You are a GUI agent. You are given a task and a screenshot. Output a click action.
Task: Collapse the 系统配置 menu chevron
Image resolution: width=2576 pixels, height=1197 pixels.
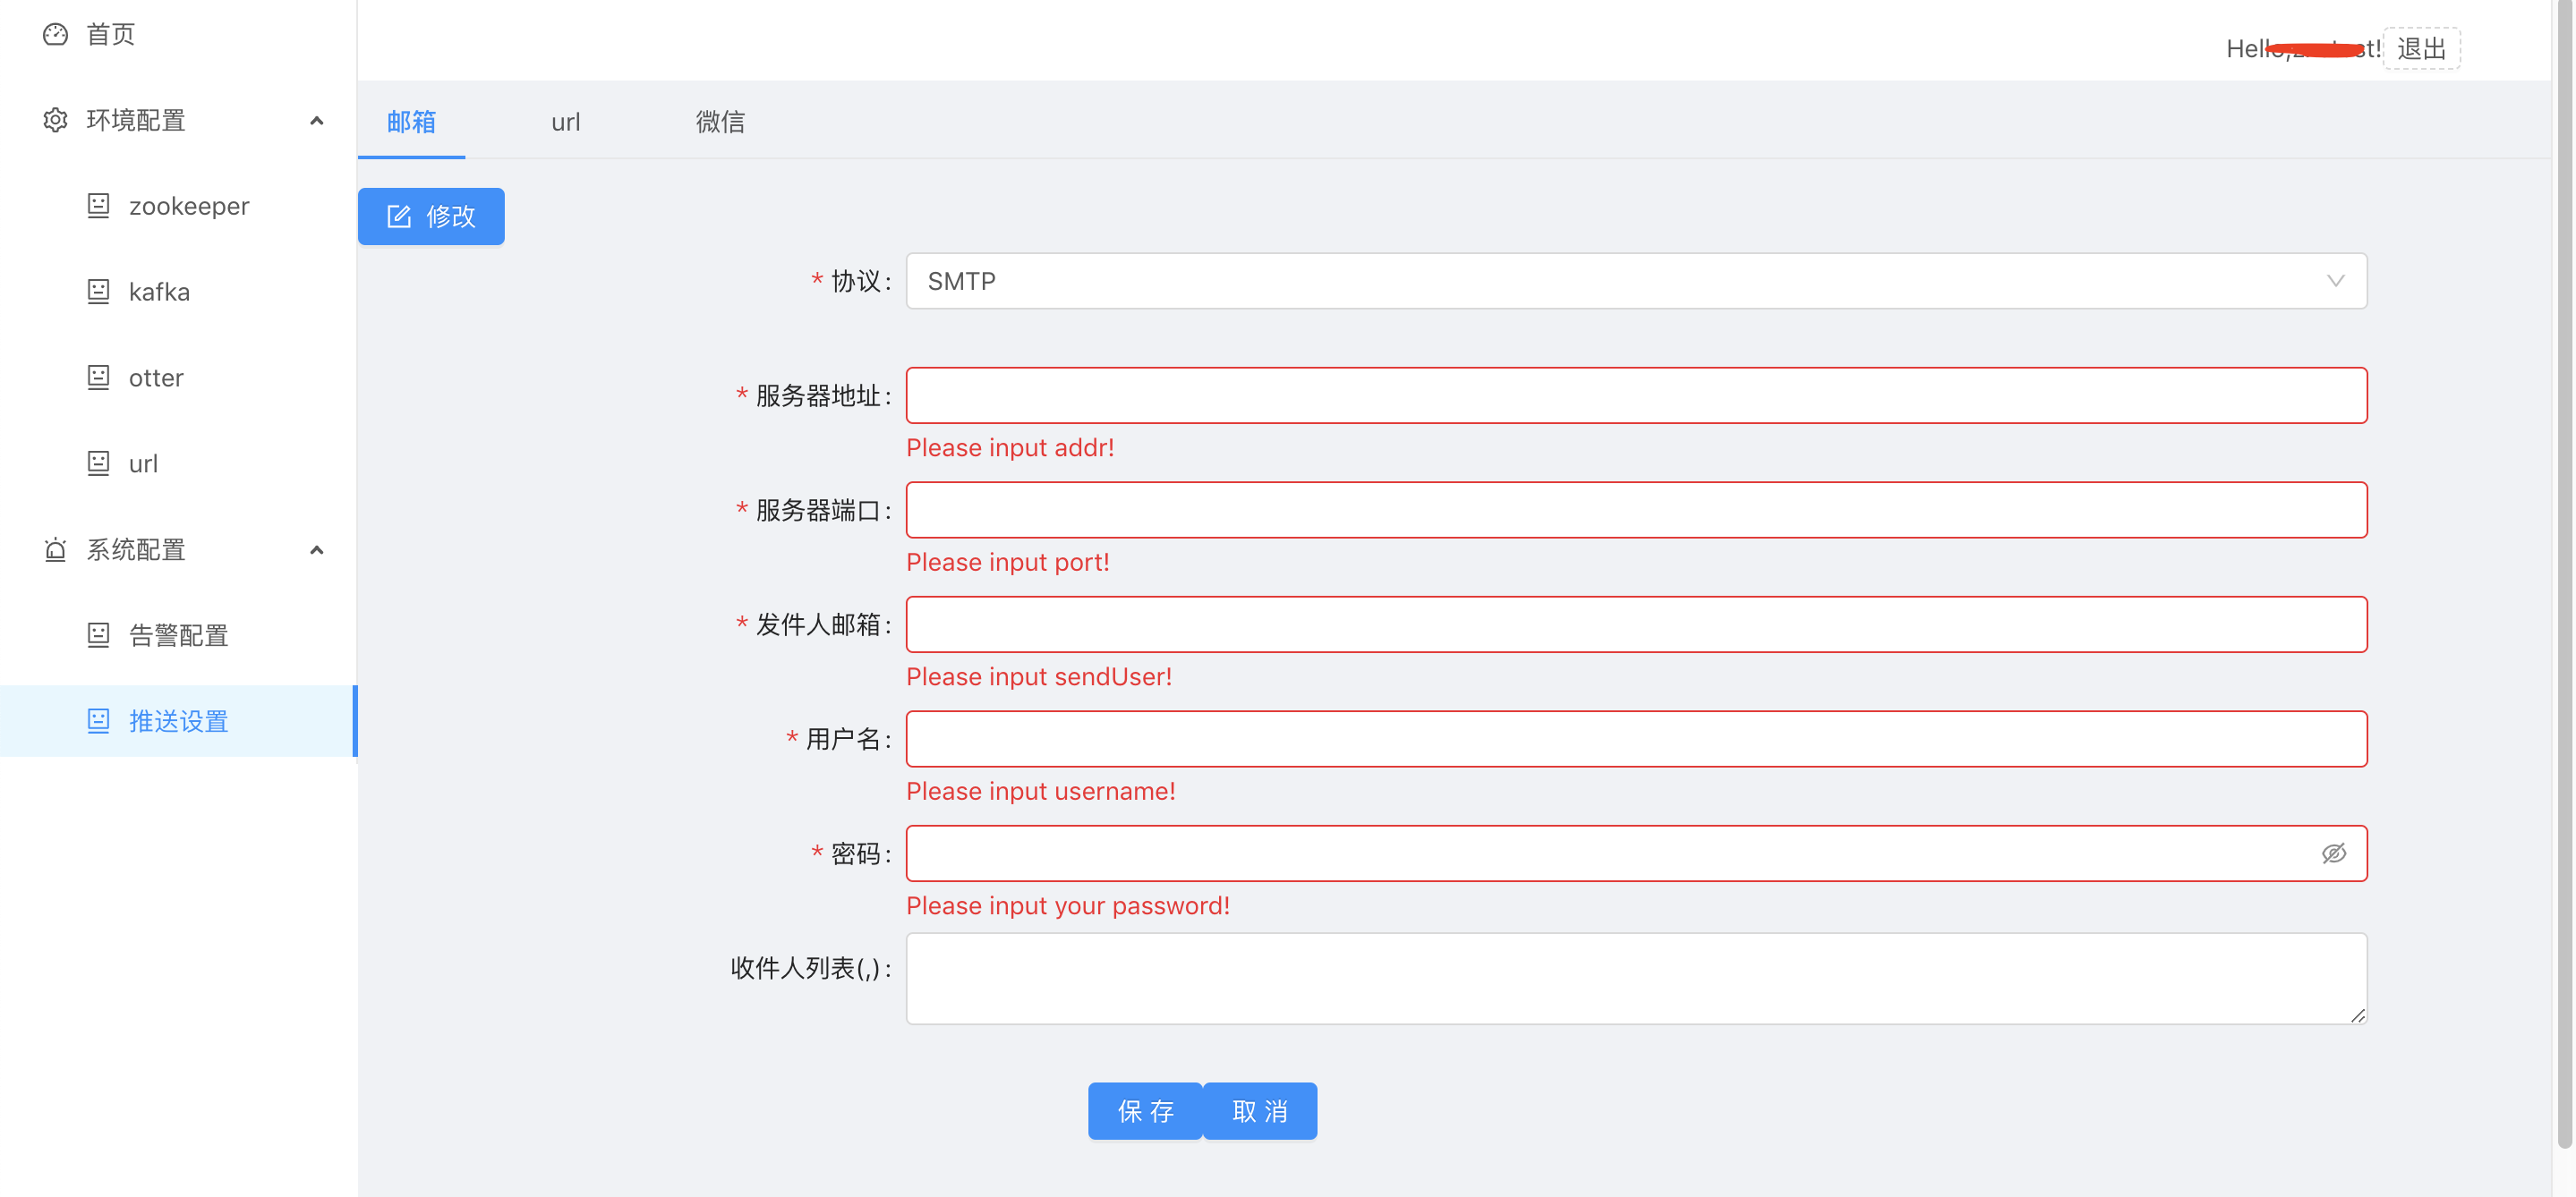(317, 549)
